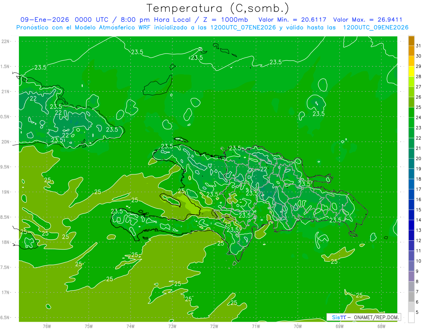The width and height of the screenshot is (428, 331).
Task: Click the '69W' longitude axis label
Action: [340, 326]
